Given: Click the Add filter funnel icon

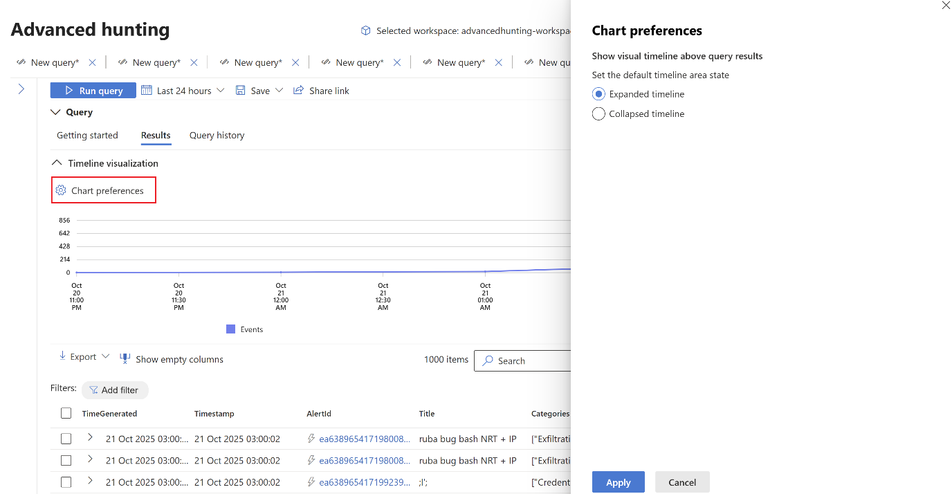Looking at the screenshot, I should (93, 390).
